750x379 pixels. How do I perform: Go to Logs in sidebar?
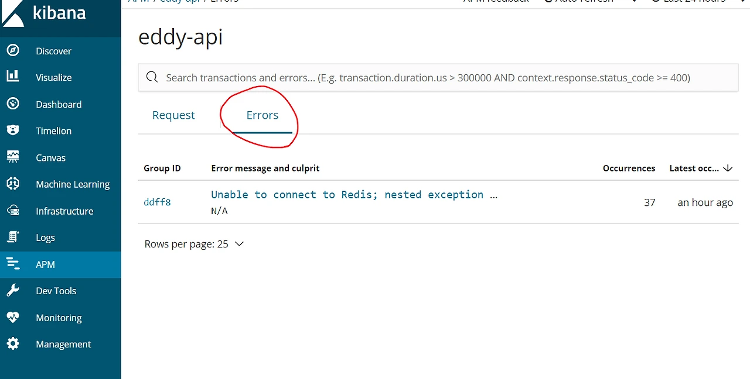45,237
